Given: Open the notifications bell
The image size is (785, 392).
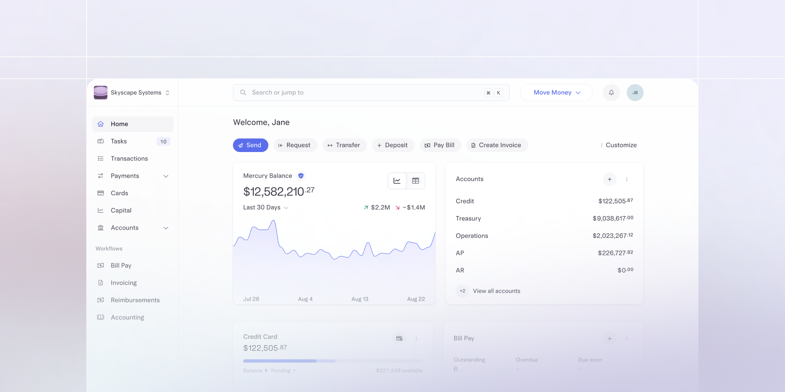Looking at the screenshot, I should (x=611, y=93).
